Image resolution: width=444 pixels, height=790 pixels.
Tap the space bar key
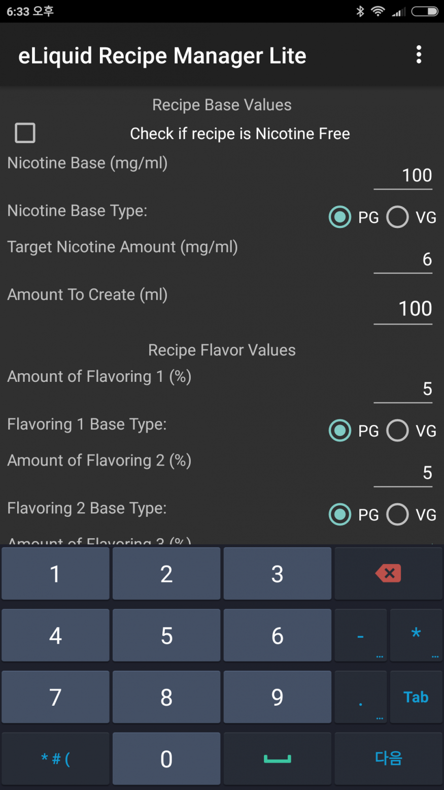pyautogui.click(x=278, y=759)
